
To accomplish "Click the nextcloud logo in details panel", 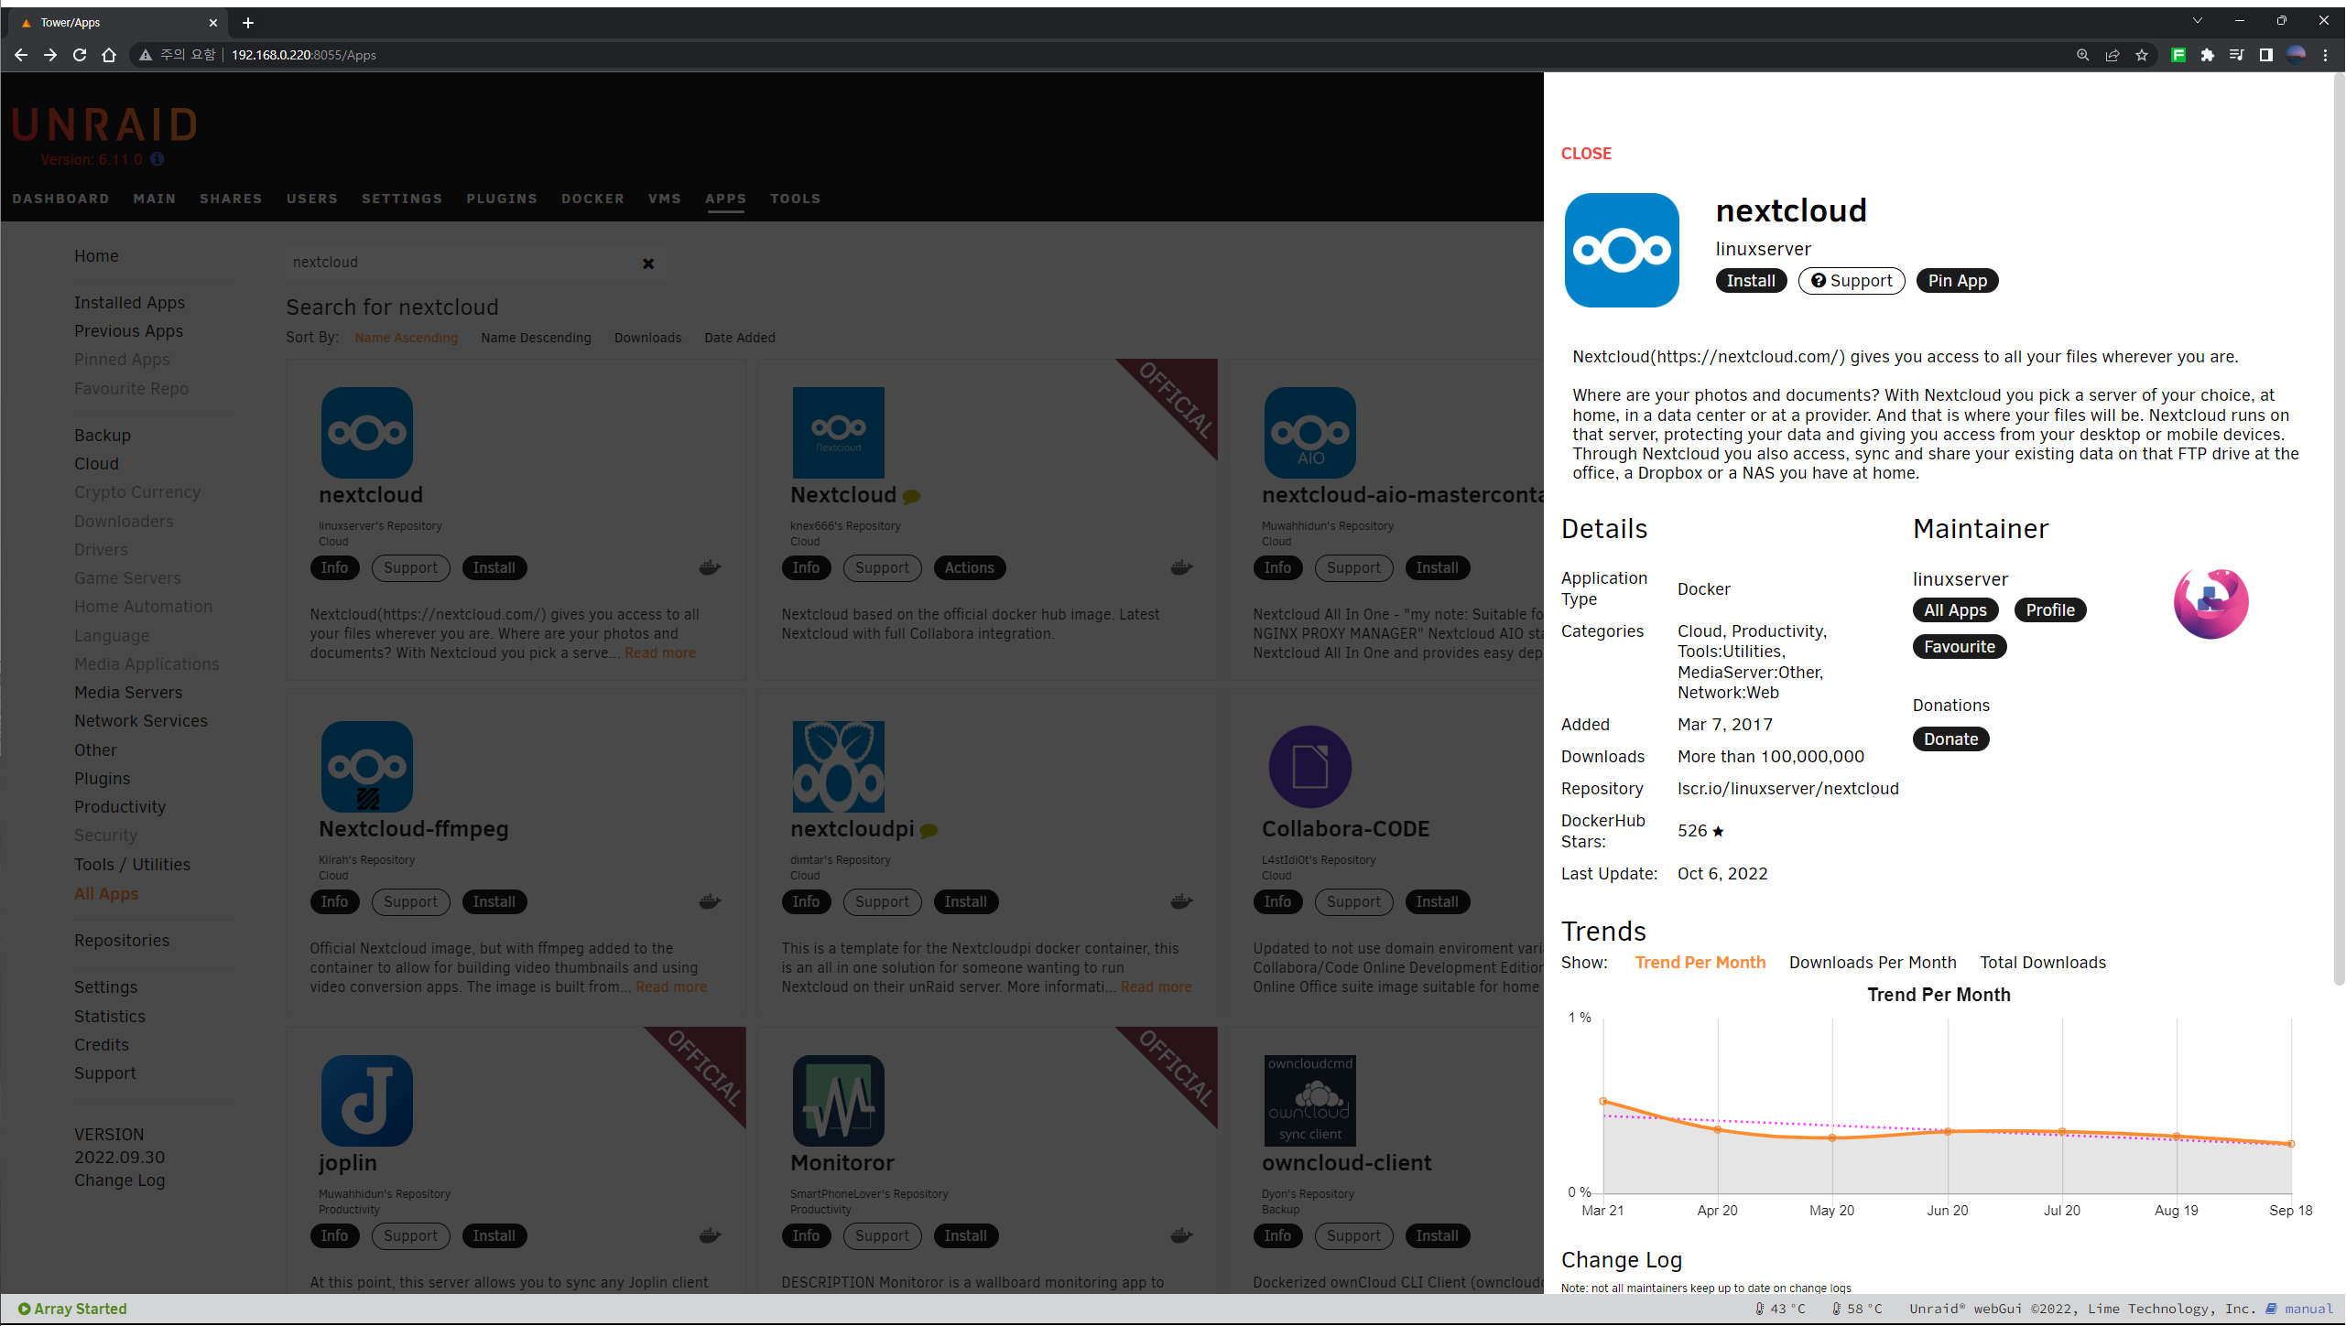I will pyautogui.click(x=1621, y=250).
